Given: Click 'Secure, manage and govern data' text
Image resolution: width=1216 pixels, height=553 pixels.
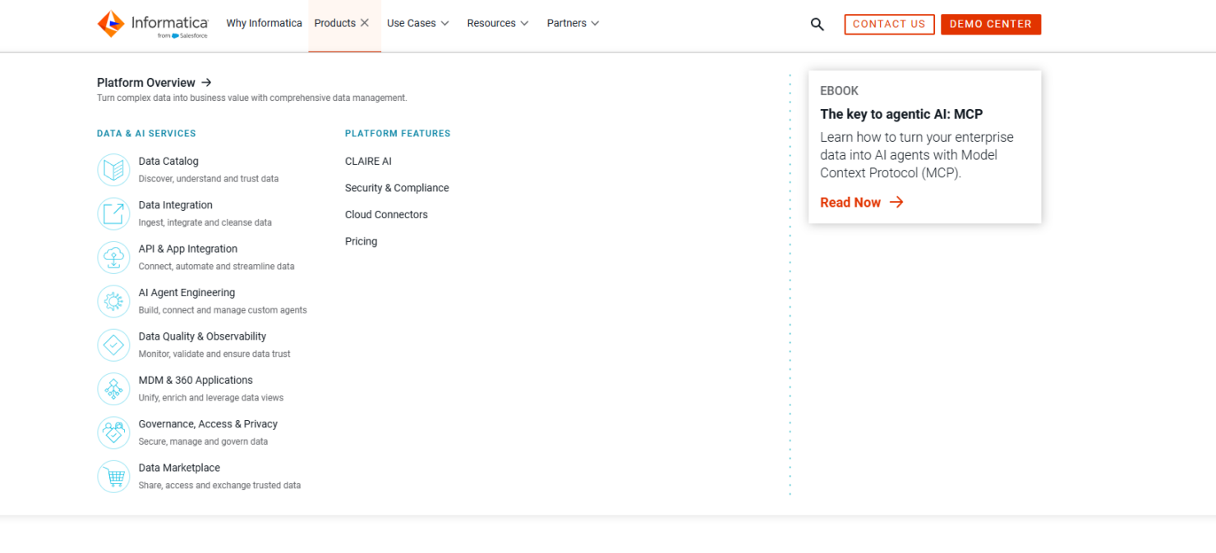Looking at the screenshot, I should (203, 441).
